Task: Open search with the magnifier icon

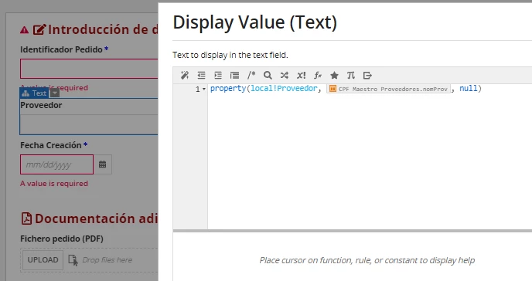Action: click(268, 75)
